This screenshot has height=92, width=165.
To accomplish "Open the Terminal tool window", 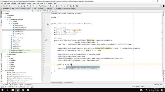I will click(x=28, y=85).
